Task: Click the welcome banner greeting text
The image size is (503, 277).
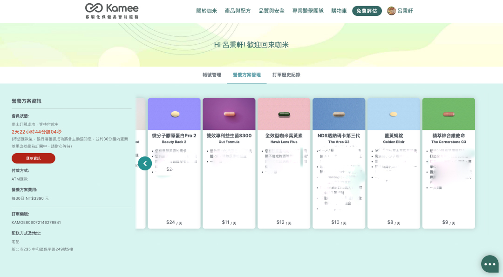Action: click(x=251, y=45)
